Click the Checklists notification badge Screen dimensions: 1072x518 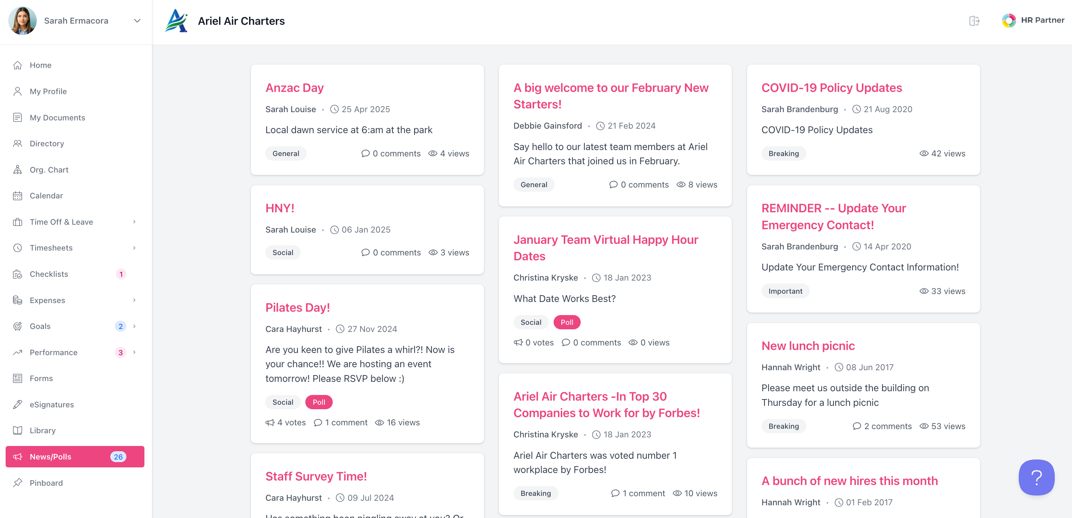tap(121, 274)
